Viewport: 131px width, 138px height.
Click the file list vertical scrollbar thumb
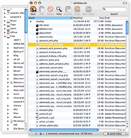[127, 27]
